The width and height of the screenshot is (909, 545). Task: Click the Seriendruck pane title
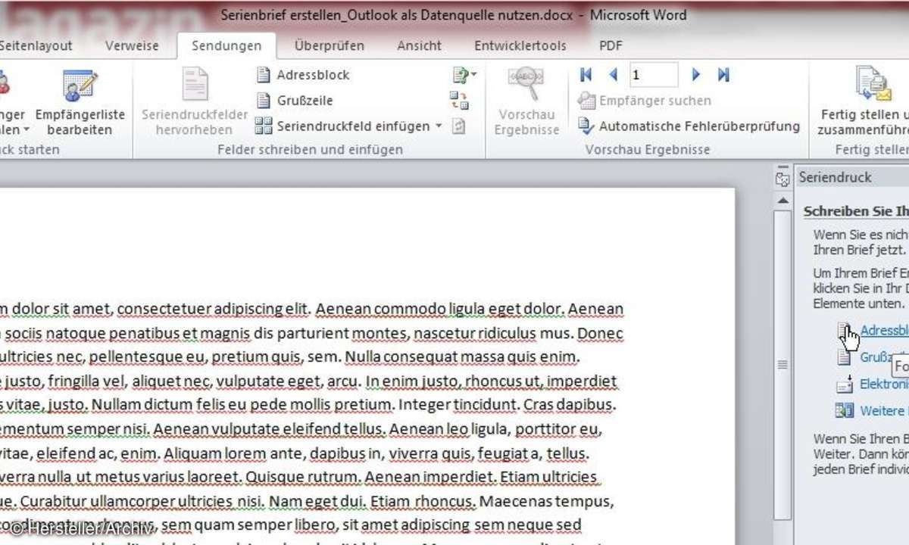click(837, 177)
